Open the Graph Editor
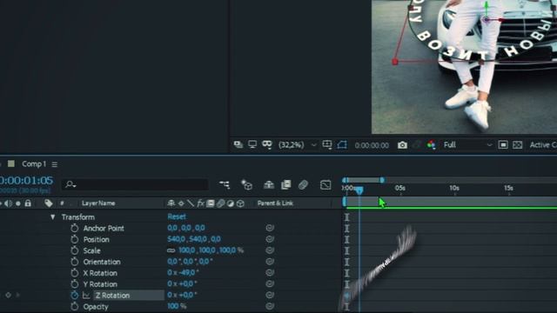Screen dimensions: 557x313 pyautogui.click(x=325, y=185)
